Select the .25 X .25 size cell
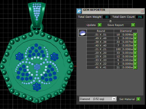 click(x=100, y=56)
